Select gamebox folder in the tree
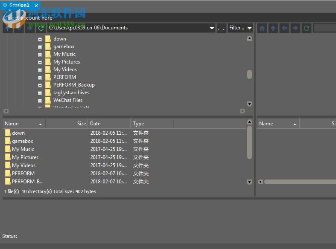Viewport: 336px width, 249px height. [x=64, y=46]
